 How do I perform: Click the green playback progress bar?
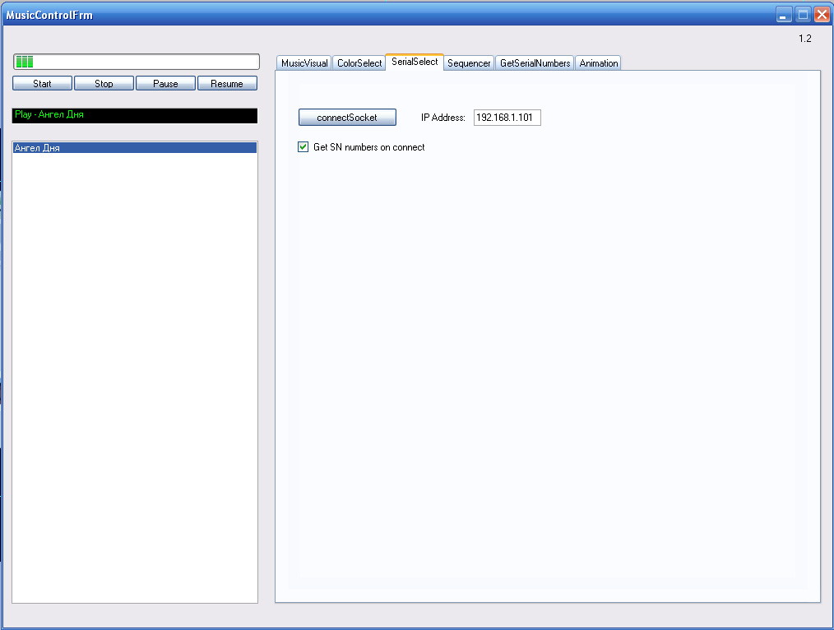point(136,62)
